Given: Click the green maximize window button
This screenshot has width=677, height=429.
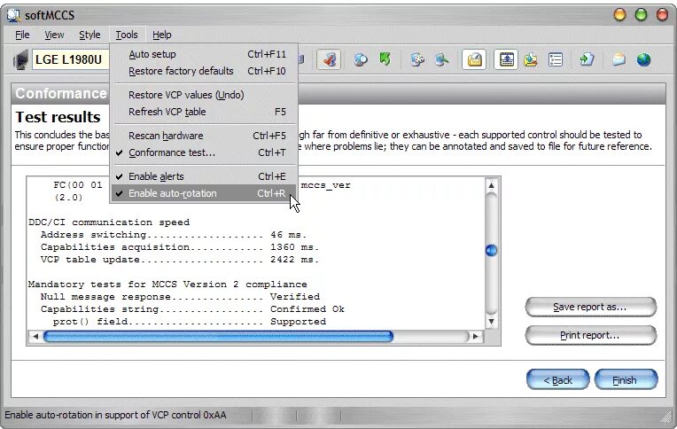Looking at the screenshot, I should click(x=642, y=15).
